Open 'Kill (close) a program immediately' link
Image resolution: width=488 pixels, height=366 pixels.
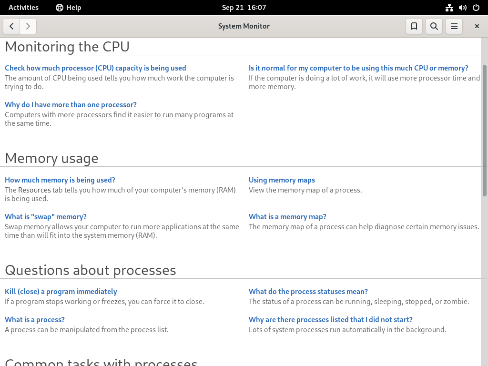coord(61,291)
